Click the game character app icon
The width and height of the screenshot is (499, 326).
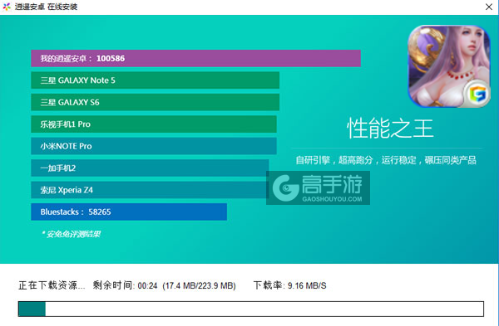click(x=449, y=66)
